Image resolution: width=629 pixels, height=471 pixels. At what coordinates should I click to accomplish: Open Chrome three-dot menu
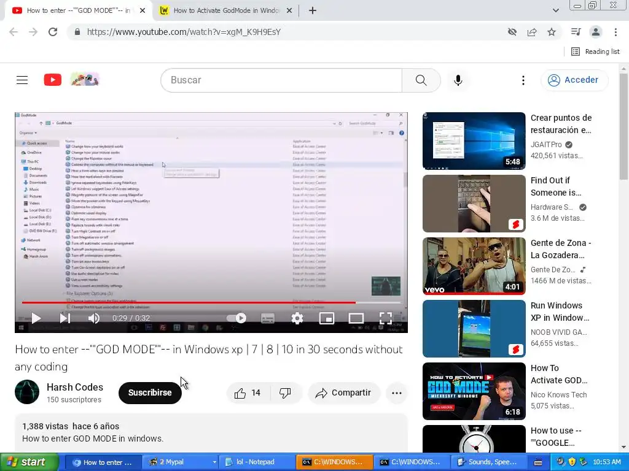coord(615,32)
